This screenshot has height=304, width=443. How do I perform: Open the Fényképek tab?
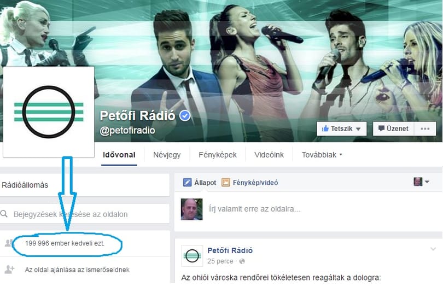coord(218,155)
